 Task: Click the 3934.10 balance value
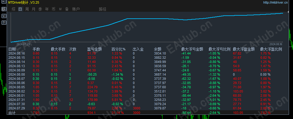tap(160, 53)
